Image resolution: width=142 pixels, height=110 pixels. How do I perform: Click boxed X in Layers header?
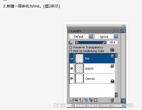114,31
